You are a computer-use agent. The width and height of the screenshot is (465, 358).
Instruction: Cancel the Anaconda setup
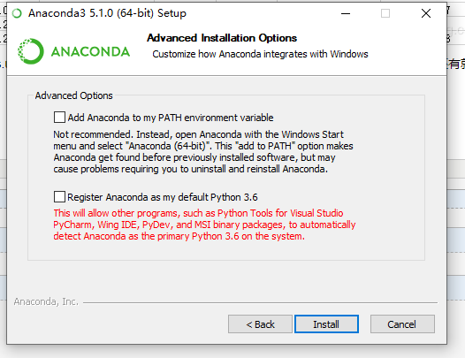402,324
